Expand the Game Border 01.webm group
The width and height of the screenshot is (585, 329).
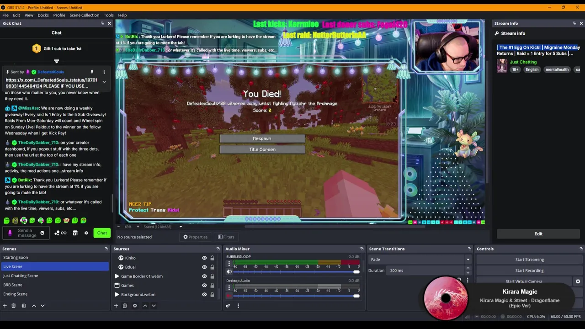117,276
